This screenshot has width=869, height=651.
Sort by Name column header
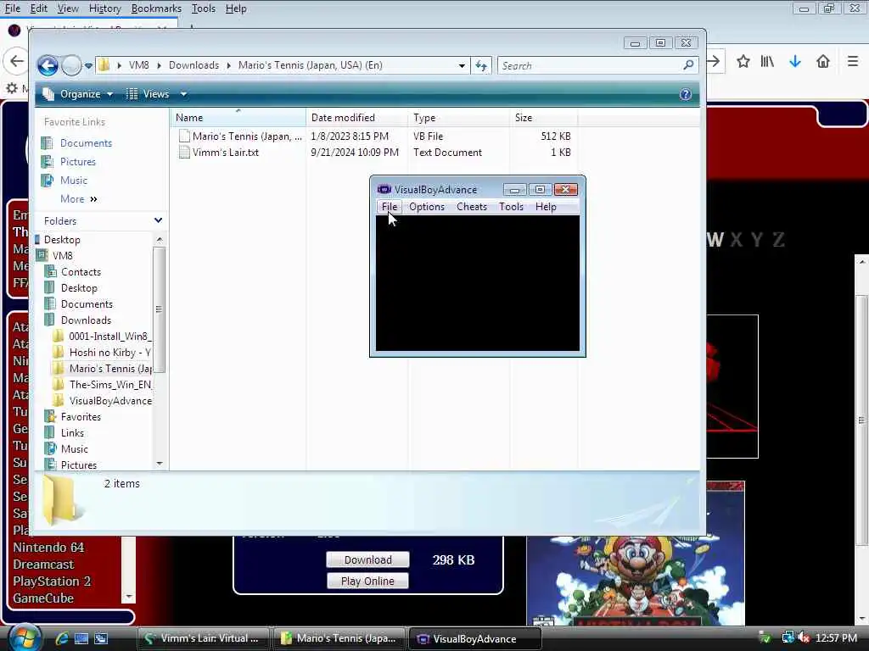(x=238, y=117)
